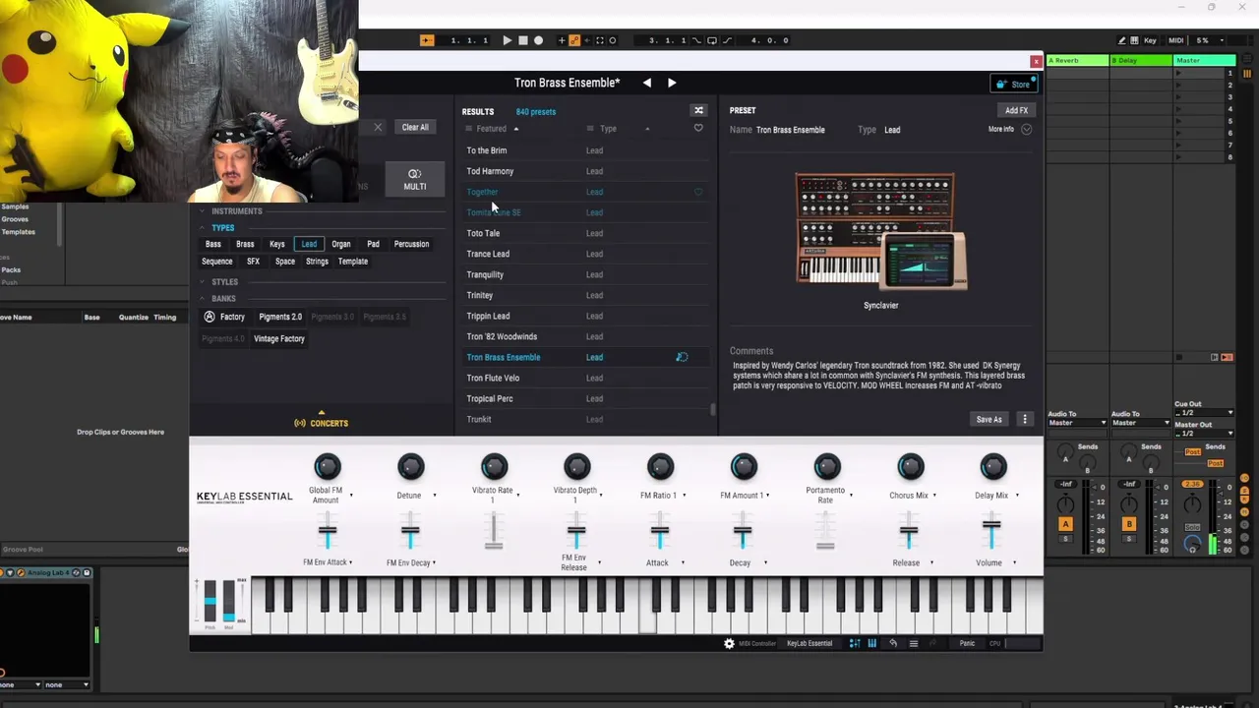Click the Clear All filters button
This screenshot has width=1259, height=708.
point(415,127)
